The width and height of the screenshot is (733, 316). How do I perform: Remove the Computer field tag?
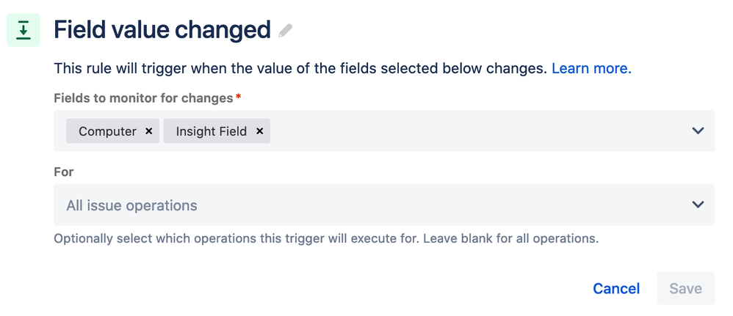pos(148,131)
